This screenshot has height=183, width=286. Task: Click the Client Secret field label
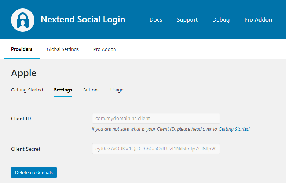pos(26,149)
